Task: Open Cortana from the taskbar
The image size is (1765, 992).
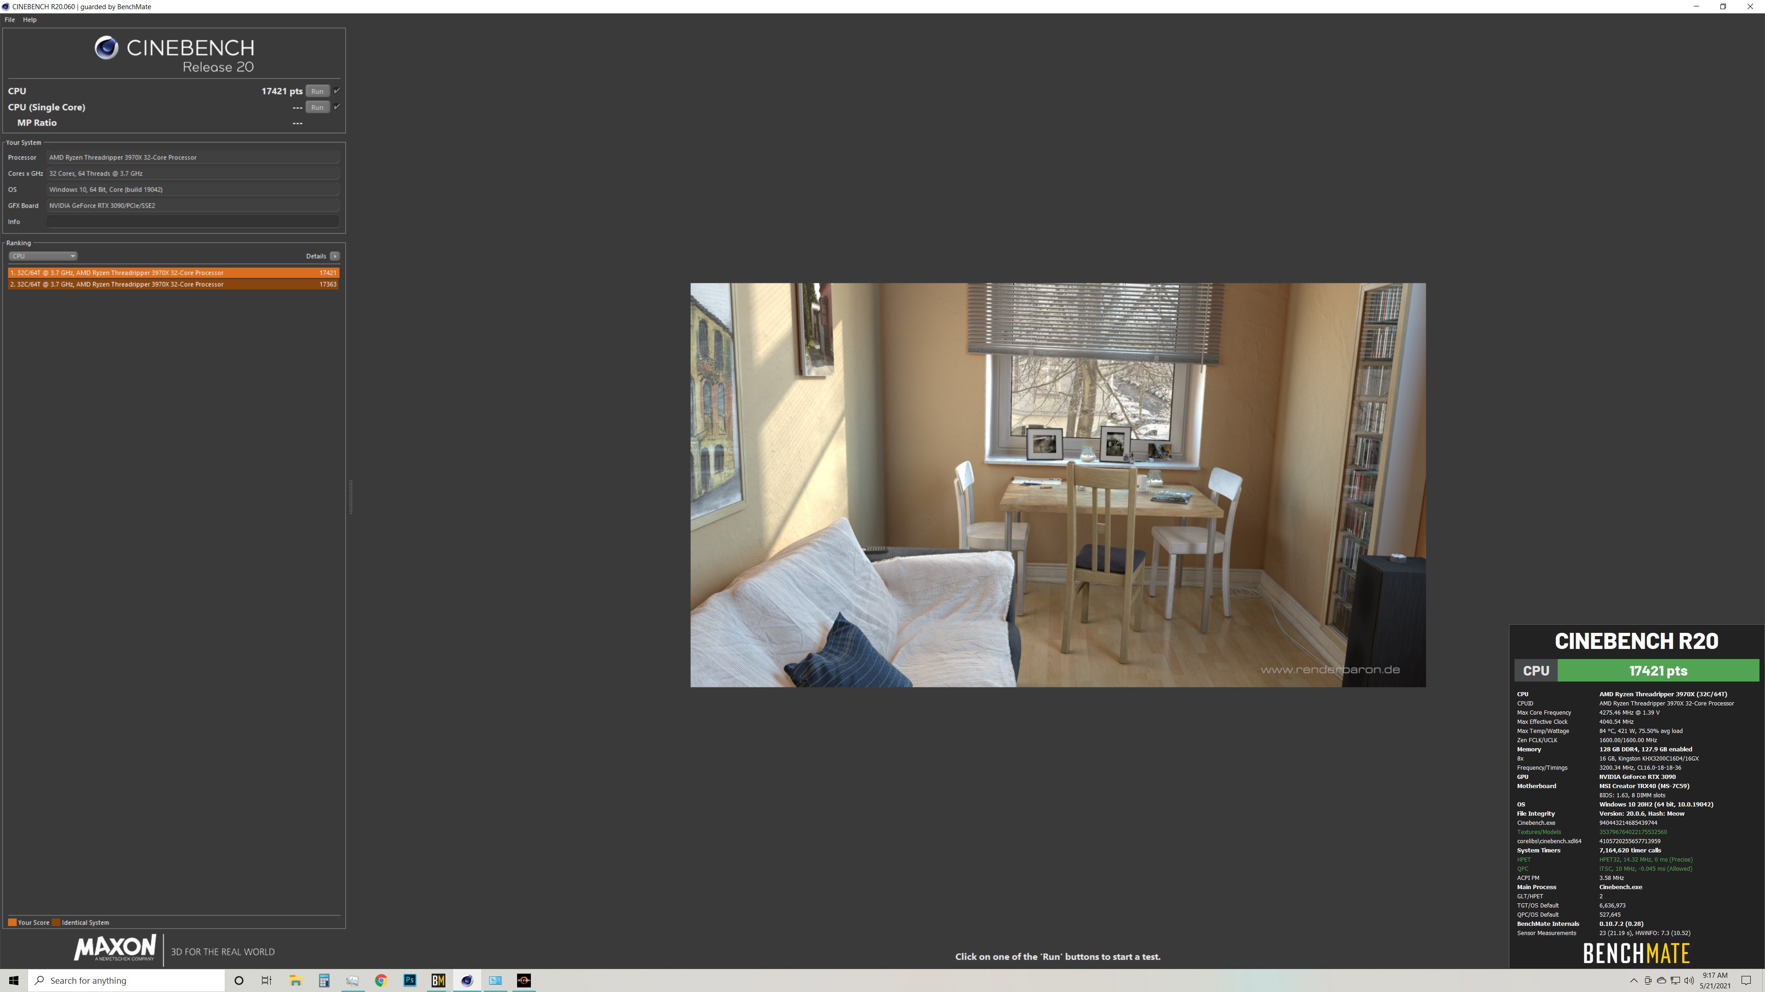Action: click(x=239, y=981)
